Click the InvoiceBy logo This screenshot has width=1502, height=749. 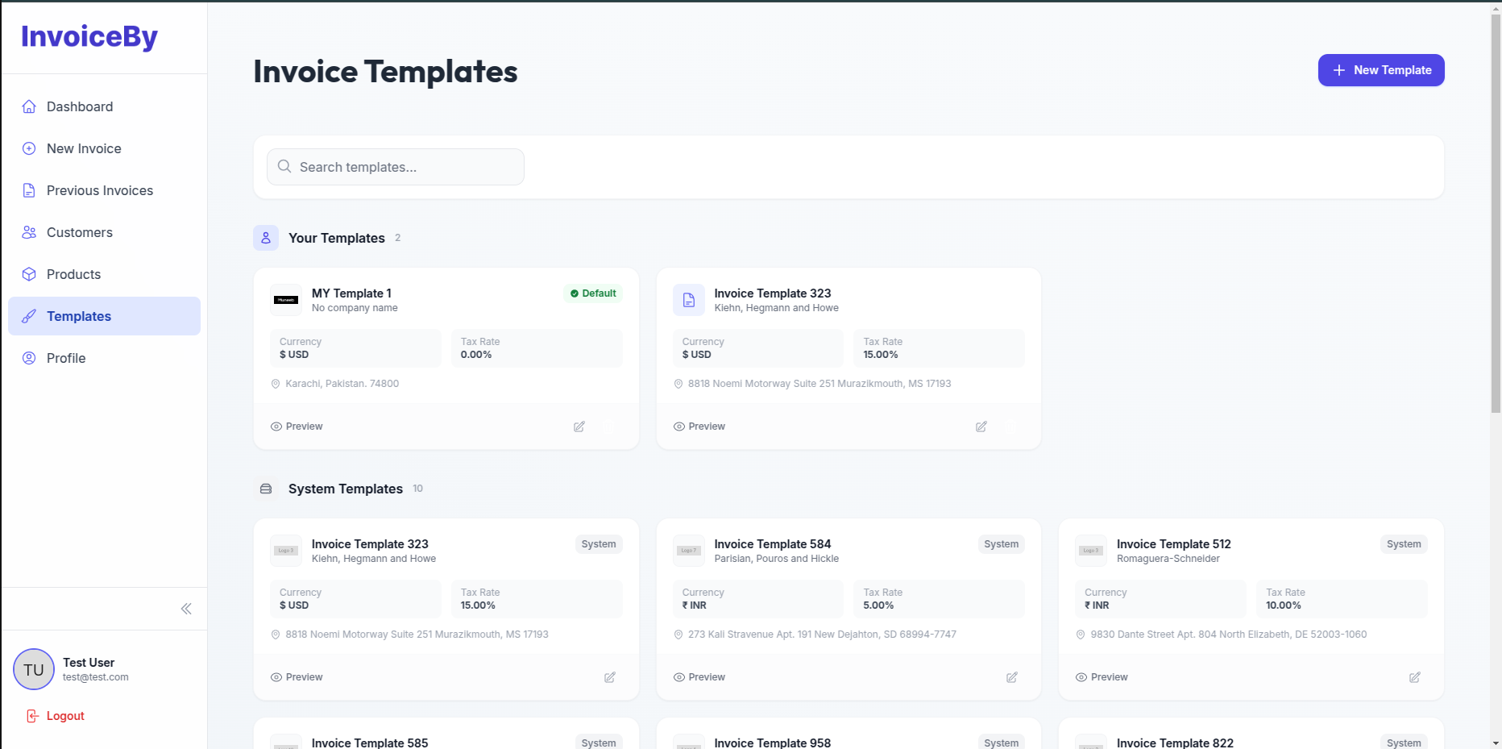tap(89, 37)
